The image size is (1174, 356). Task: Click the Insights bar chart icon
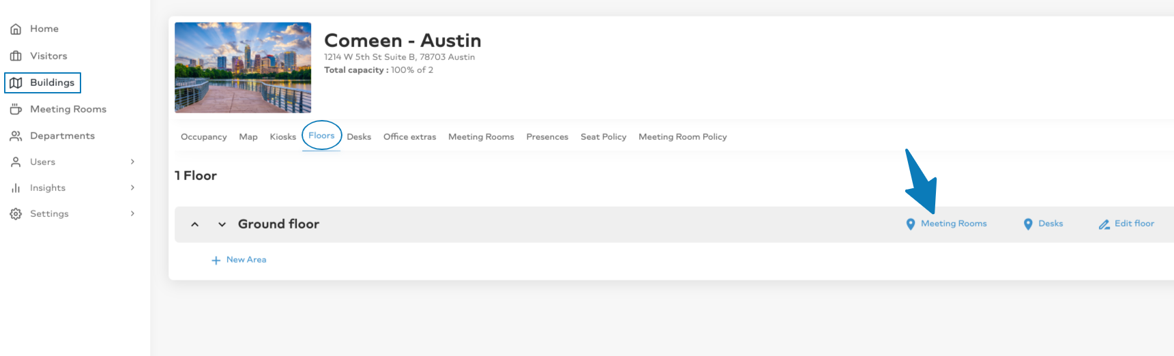coord(16,188)
